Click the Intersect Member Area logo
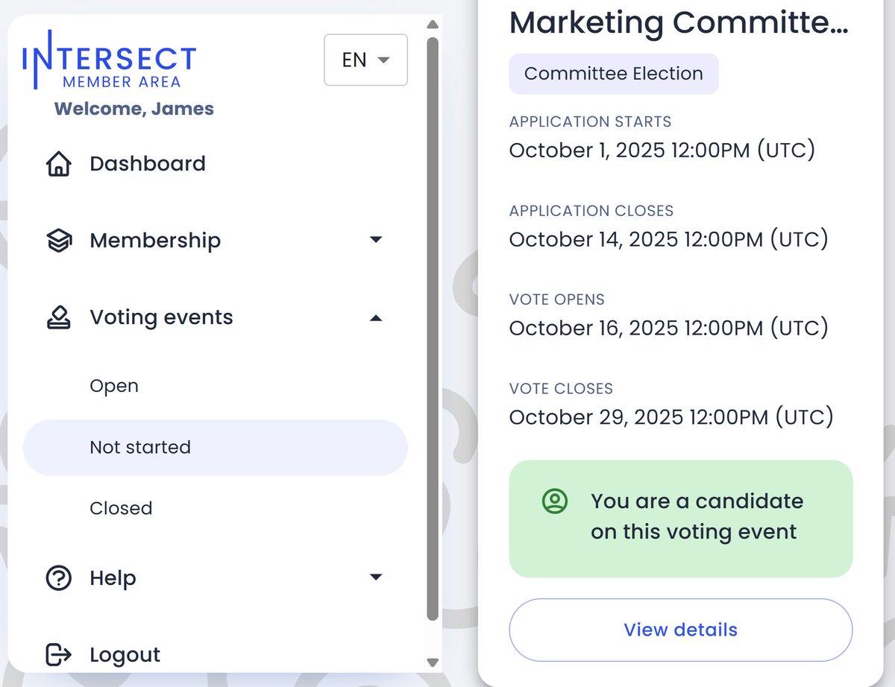This screenshot has height=687, width=895. [x=109, y=61]
